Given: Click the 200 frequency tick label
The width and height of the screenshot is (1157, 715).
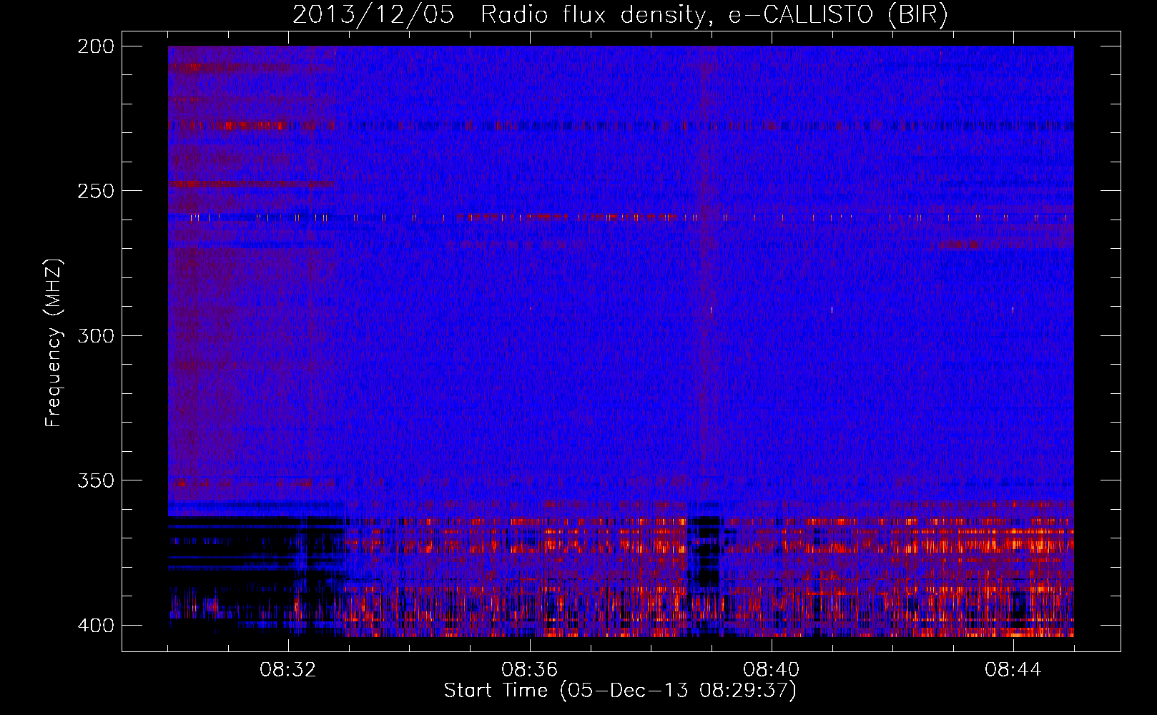Looking at the screenshot, I should click(95, 46).
